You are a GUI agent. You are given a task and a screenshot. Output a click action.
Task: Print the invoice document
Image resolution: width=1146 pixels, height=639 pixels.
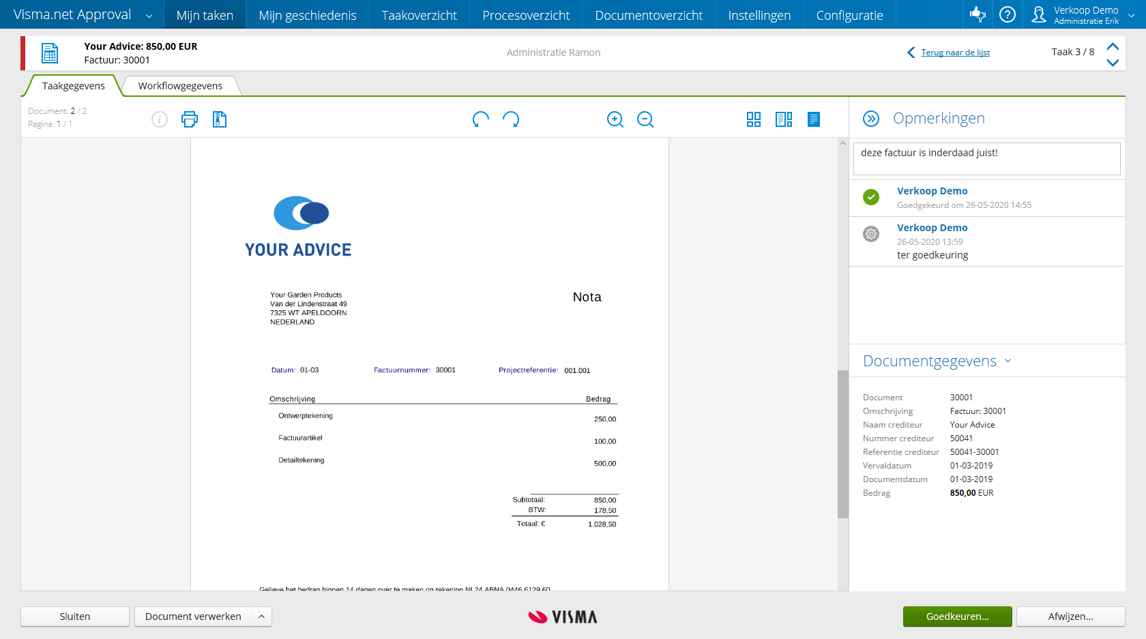(190, 119)
